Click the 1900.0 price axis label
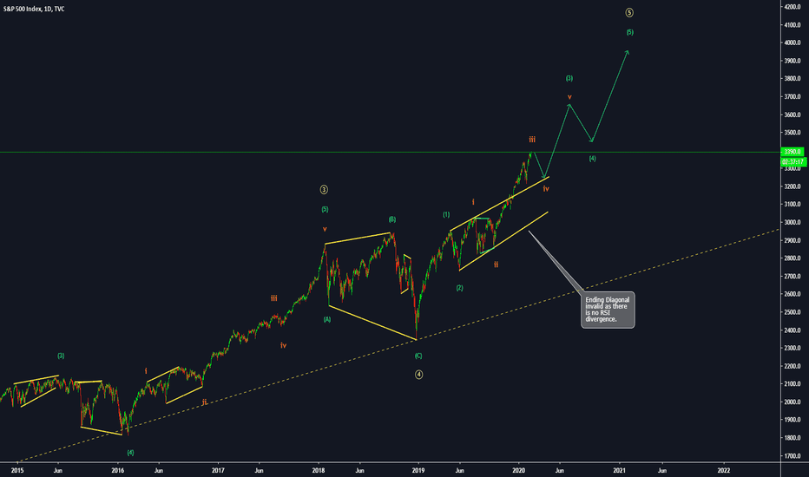Image resolution: width=809 pixels, height=477 pixels. (x=793, y=420)
